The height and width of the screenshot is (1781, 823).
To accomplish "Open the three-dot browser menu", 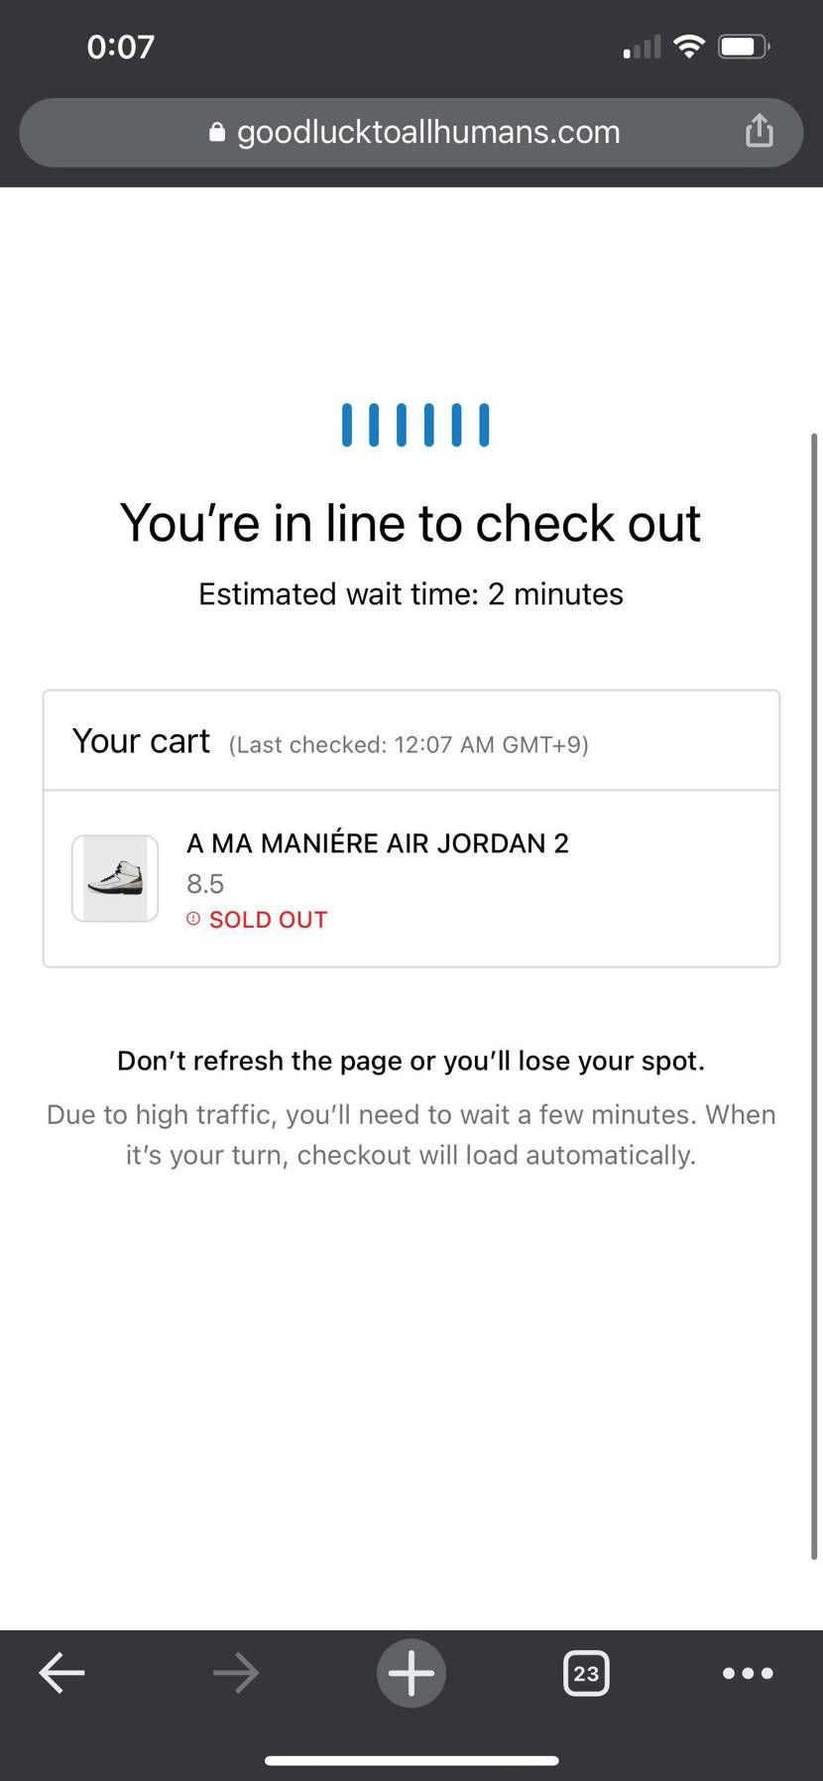I will tap(748, 1673).
